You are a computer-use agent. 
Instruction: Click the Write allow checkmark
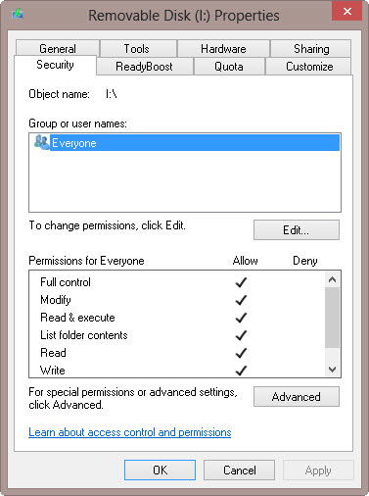[x=241, y=371]
